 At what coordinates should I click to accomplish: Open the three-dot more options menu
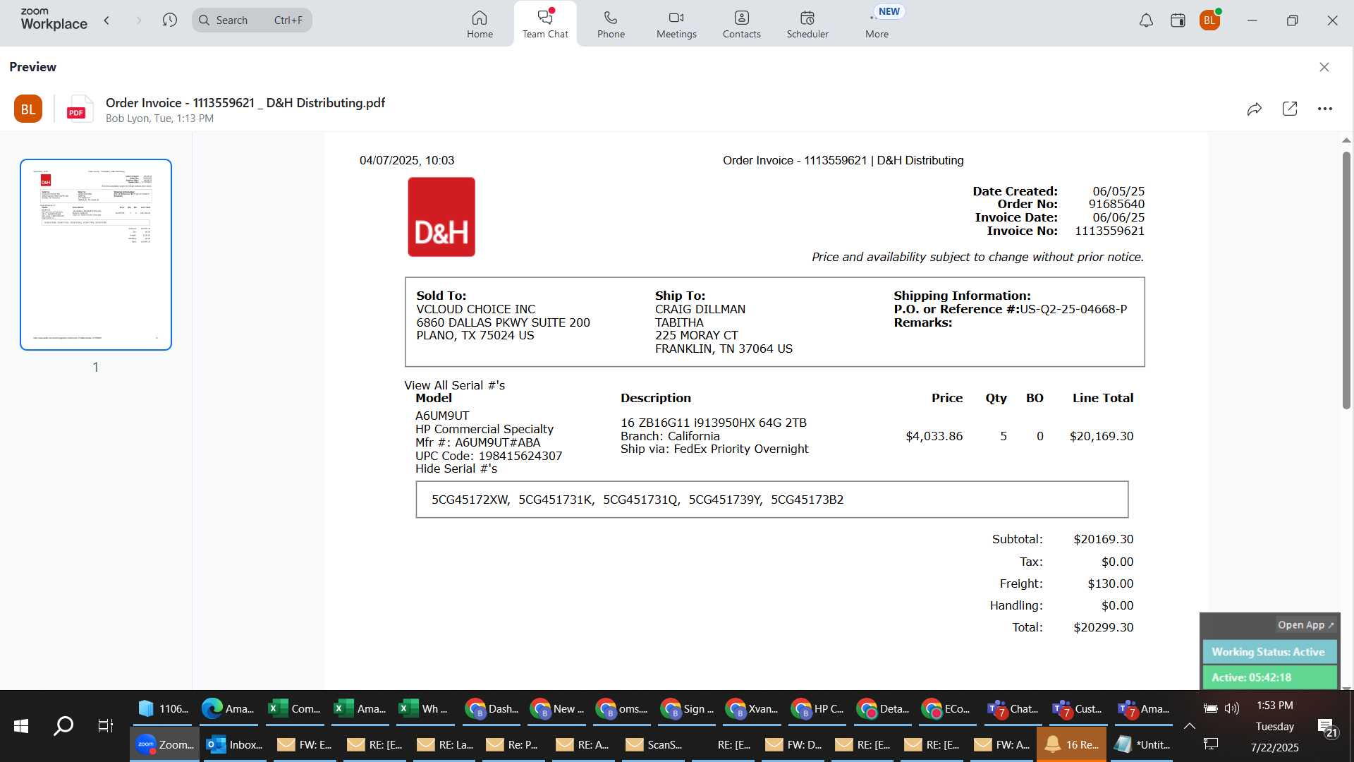(x=1325, y=109)
